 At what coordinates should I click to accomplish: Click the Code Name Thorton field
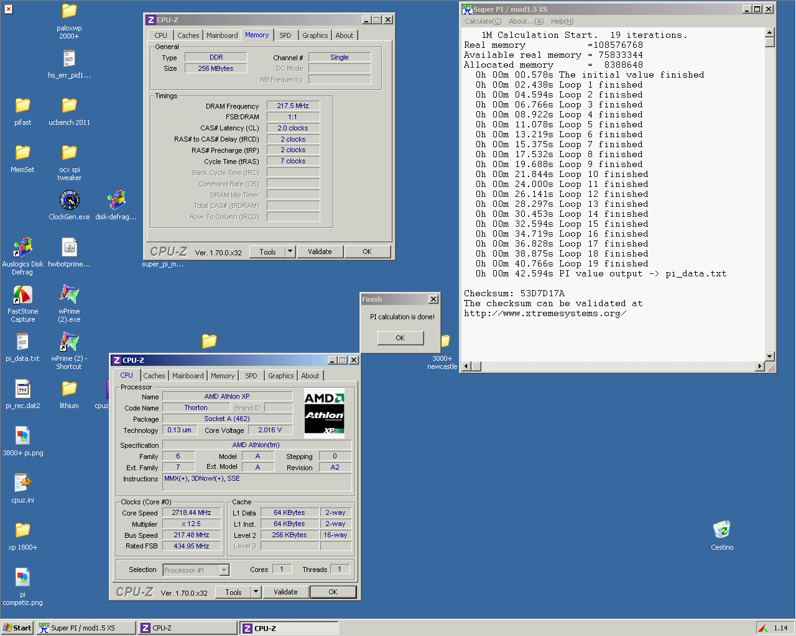point(196,407)
